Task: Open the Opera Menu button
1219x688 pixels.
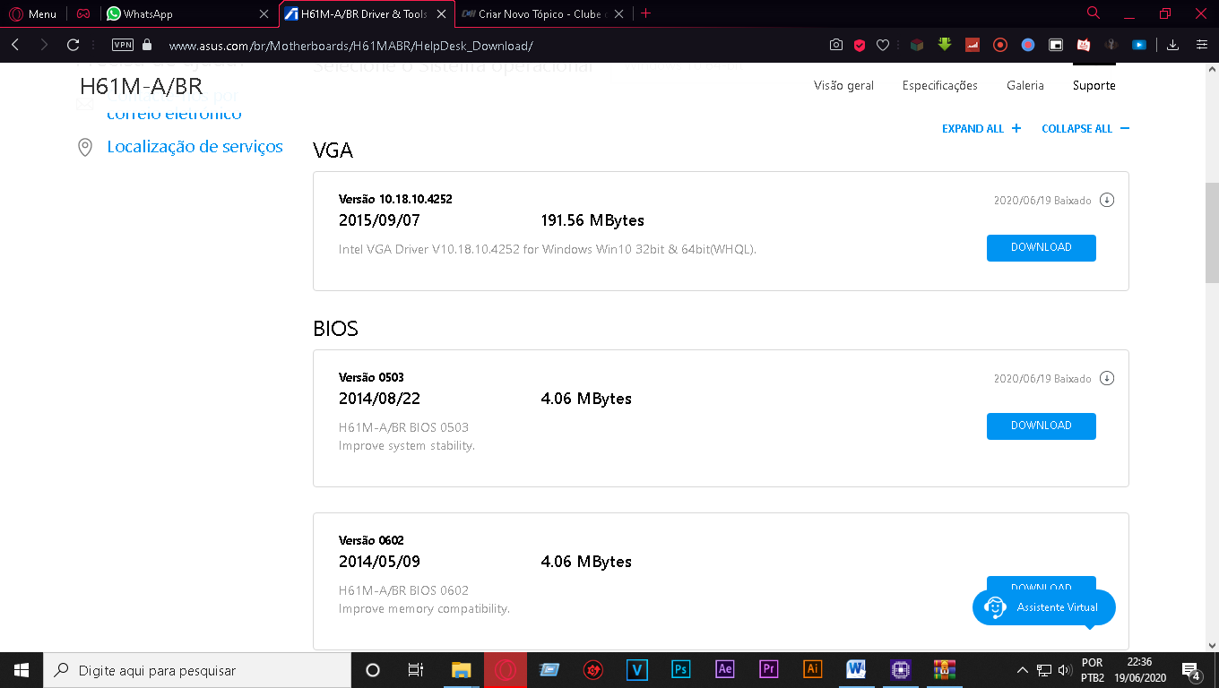Action: point(32,13)
